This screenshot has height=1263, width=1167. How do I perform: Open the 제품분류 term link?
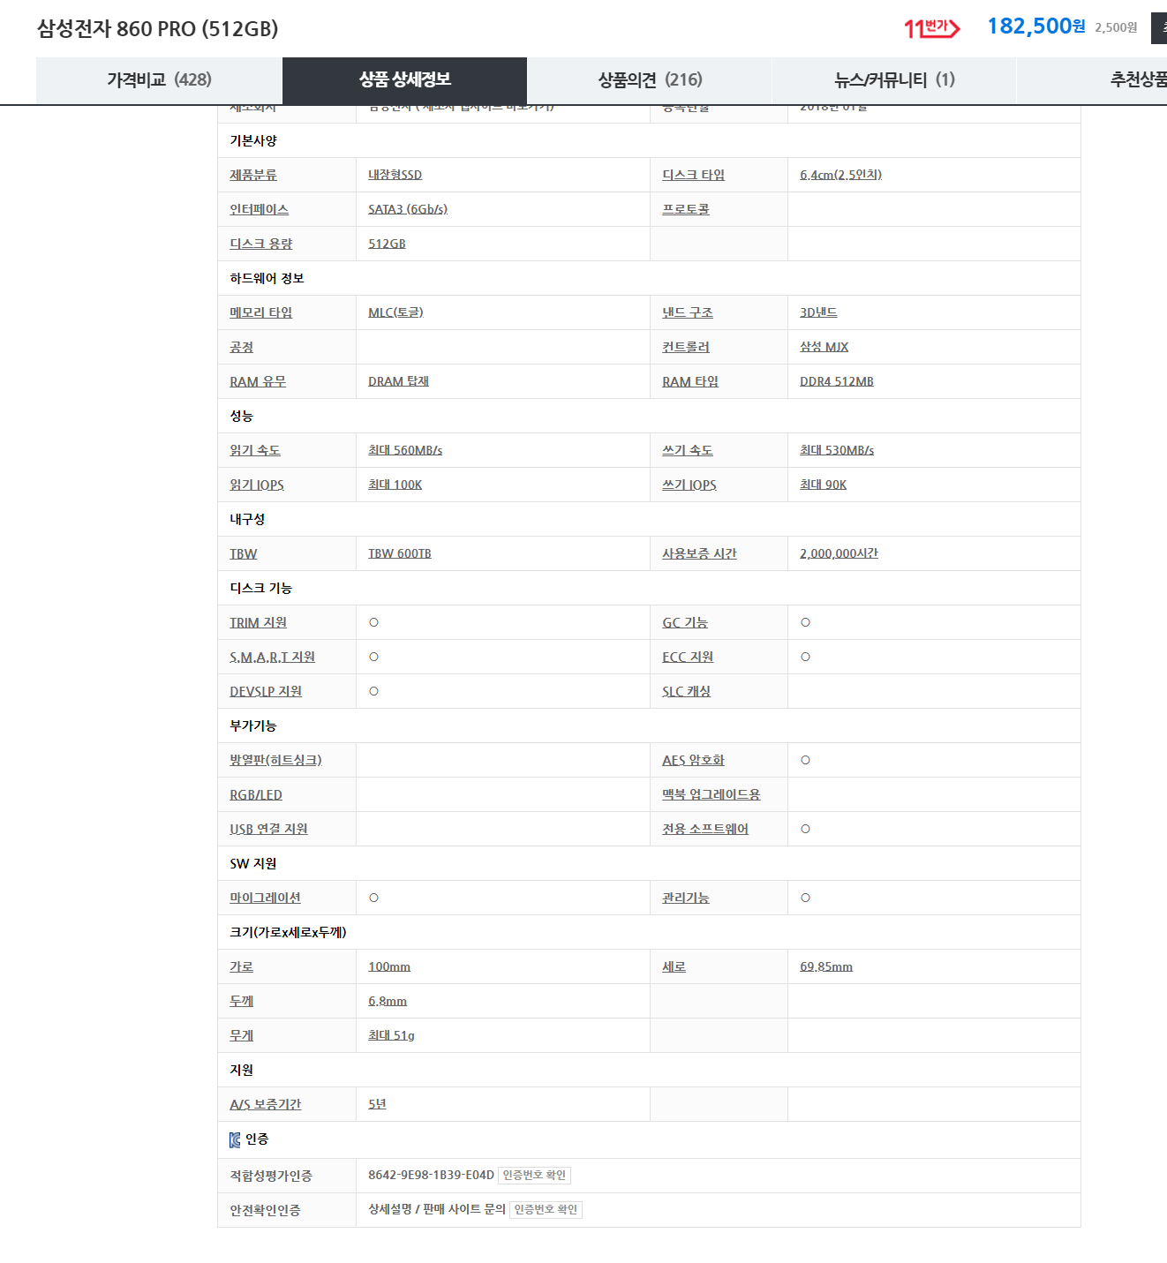click(x=253, y=175)
